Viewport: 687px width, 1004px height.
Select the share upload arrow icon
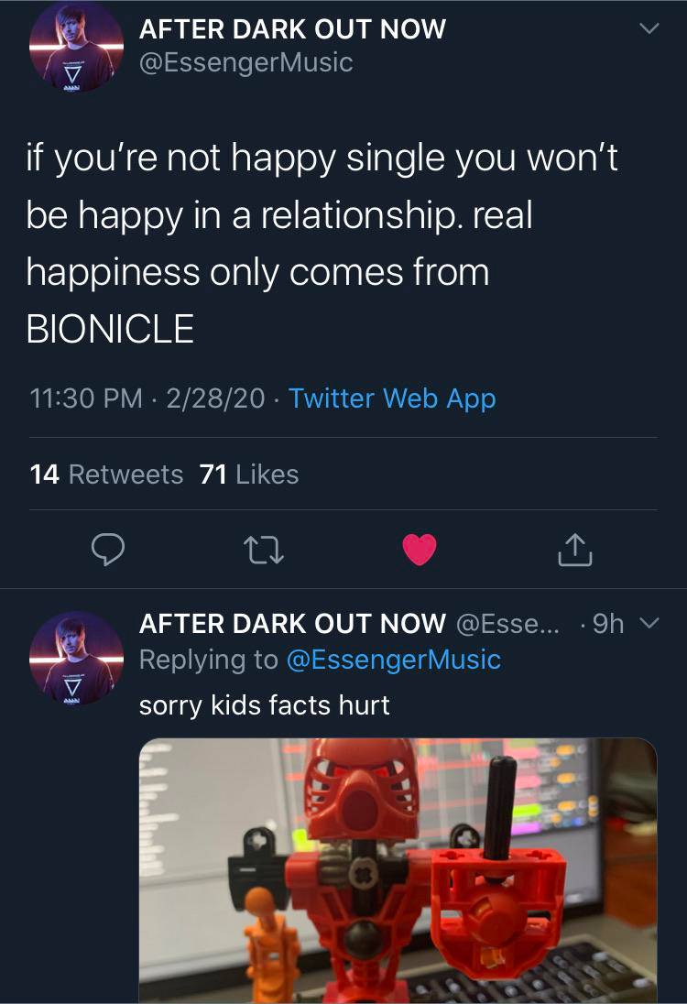(573, 550)
